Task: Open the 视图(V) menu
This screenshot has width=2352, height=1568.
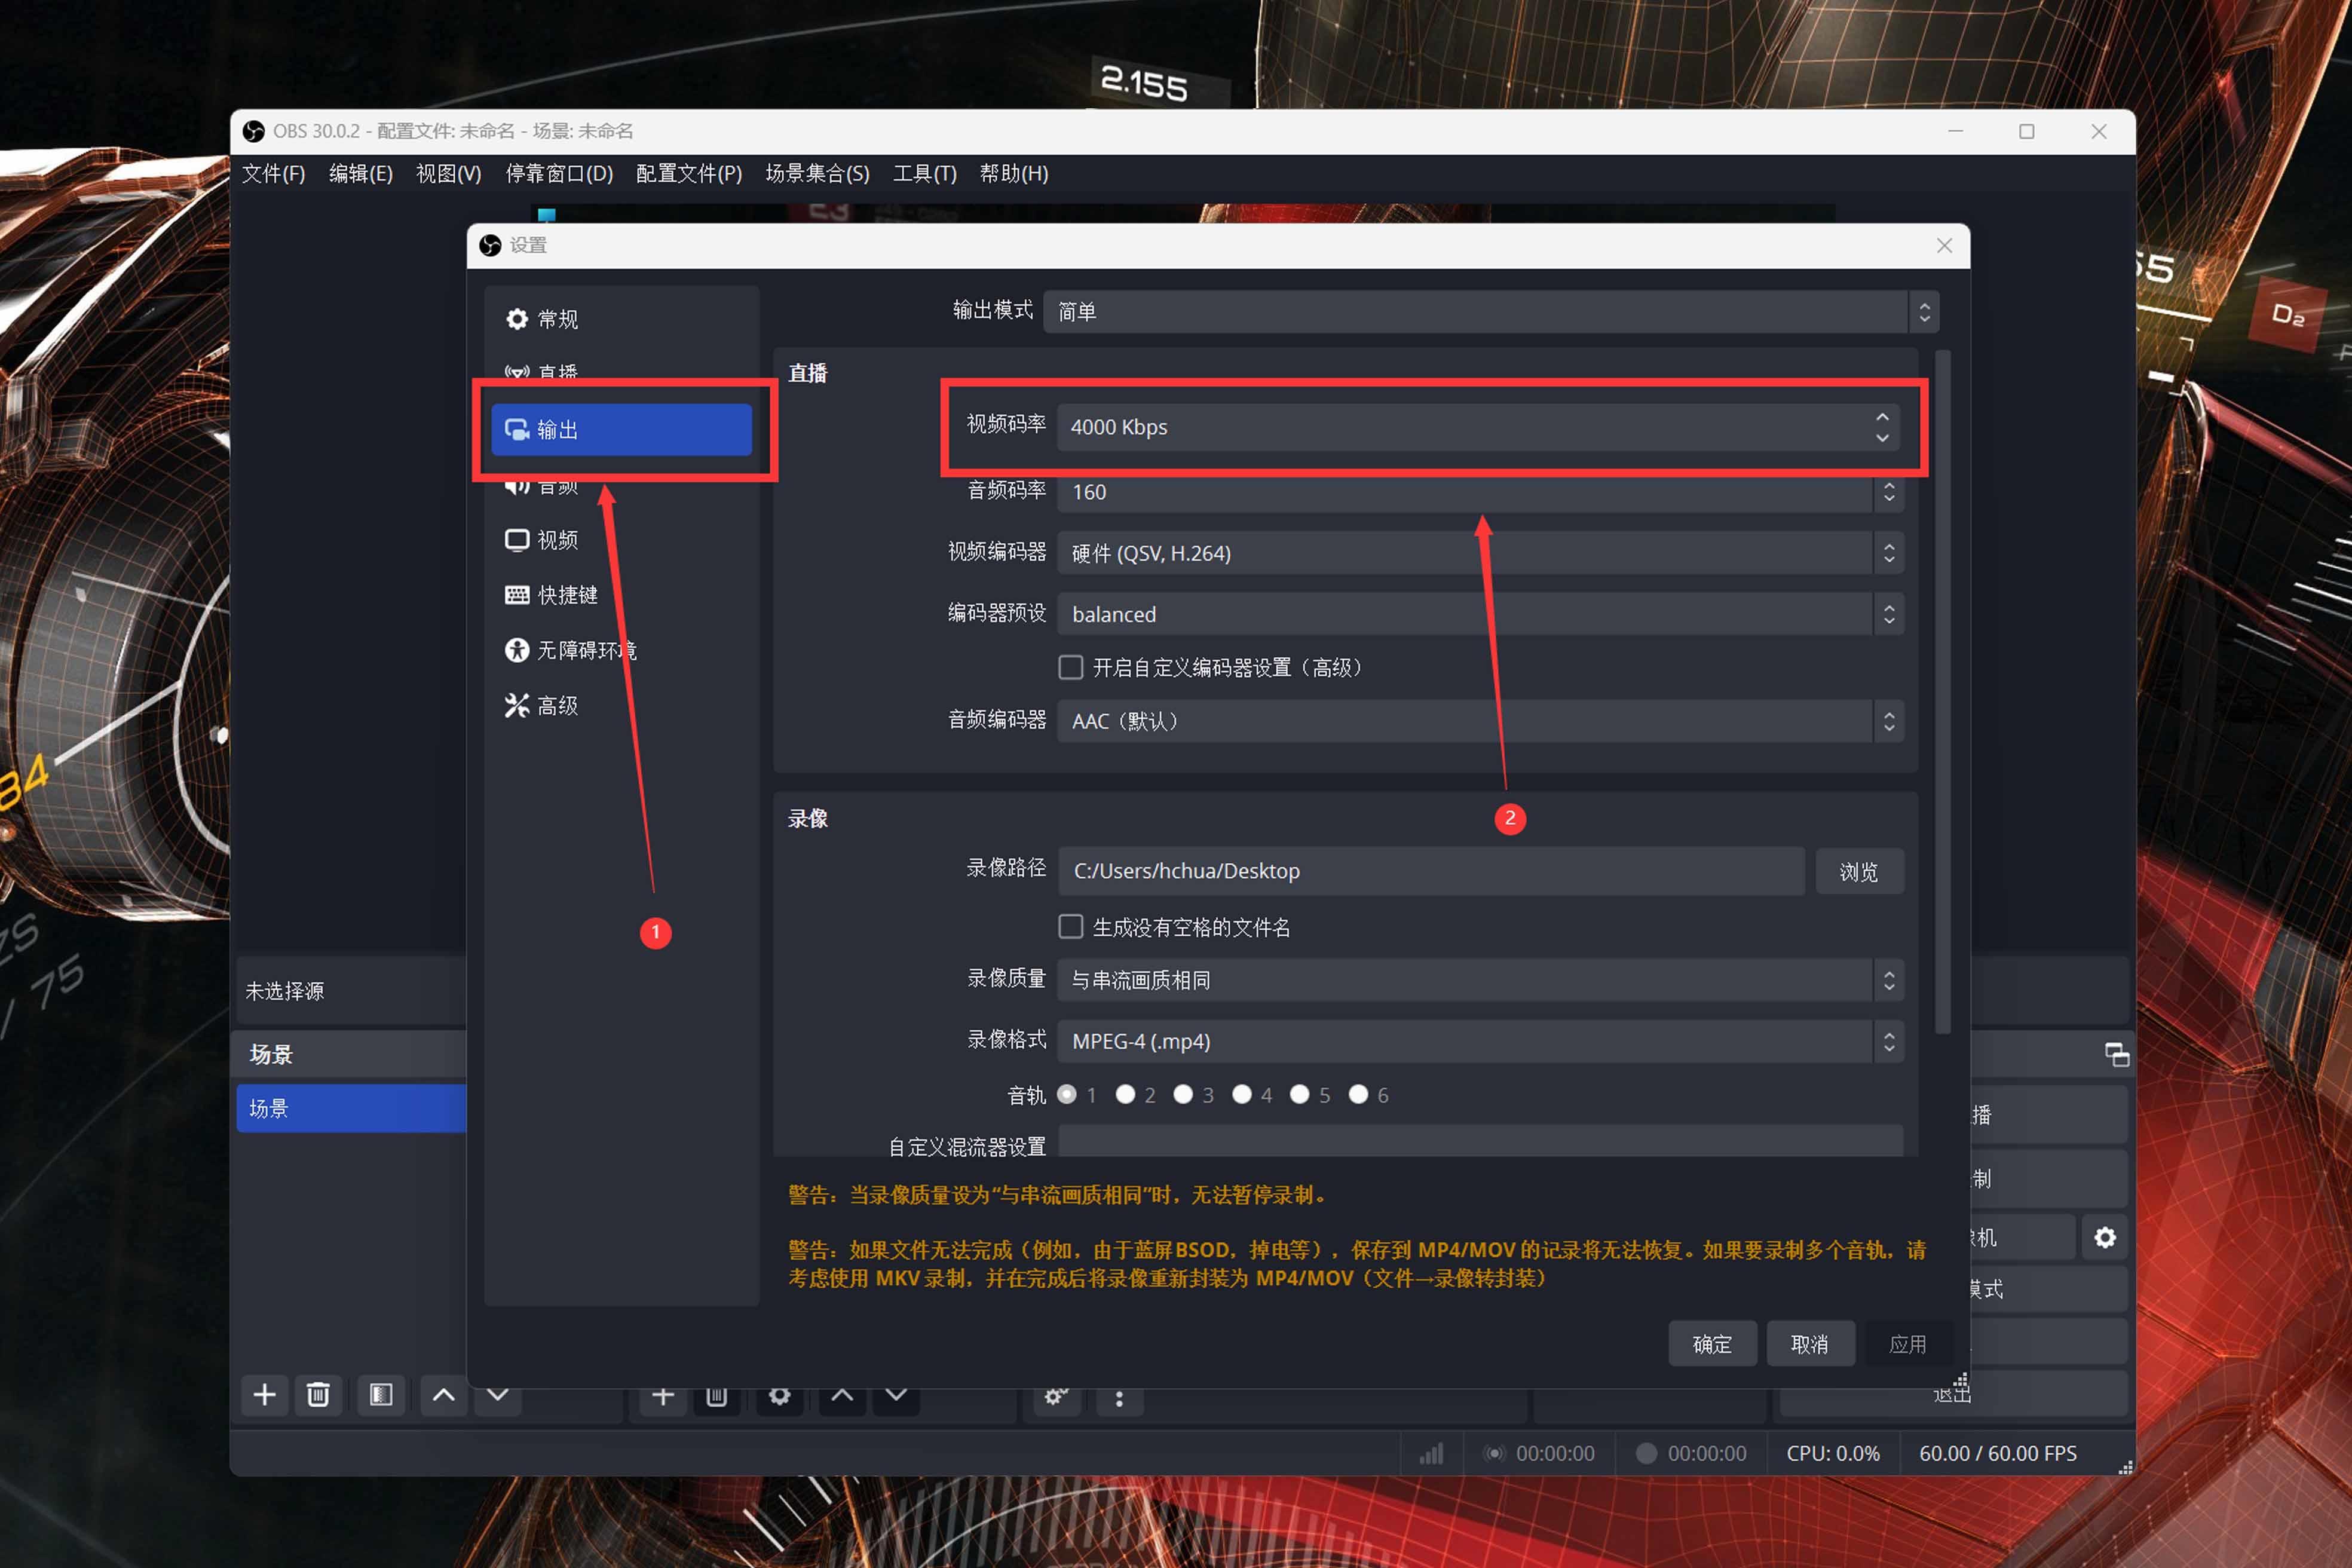Action: (x=449, y=174)
